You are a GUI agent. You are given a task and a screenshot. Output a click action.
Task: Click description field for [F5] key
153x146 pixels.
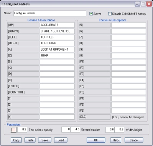pyautogui.click(x=128, y=86)
